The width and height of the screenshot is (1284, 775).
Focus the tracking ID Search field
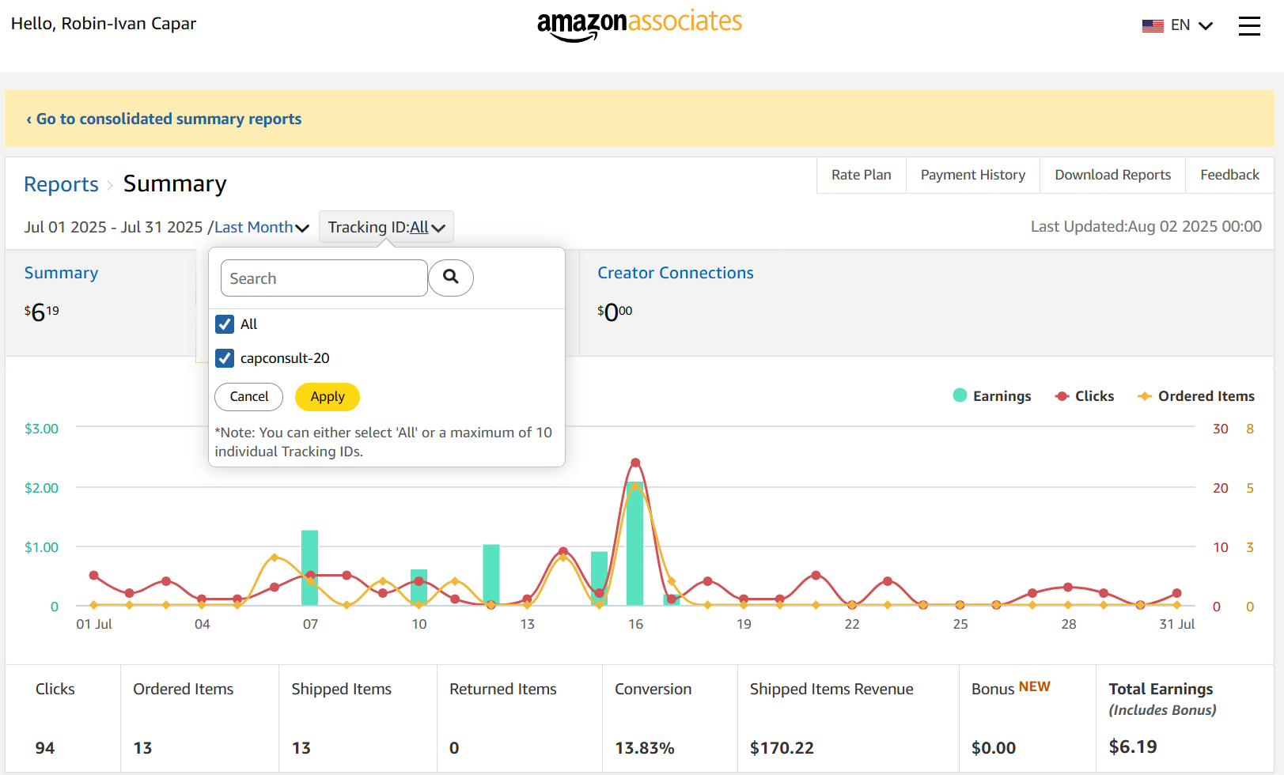click(x=324, y=278)
